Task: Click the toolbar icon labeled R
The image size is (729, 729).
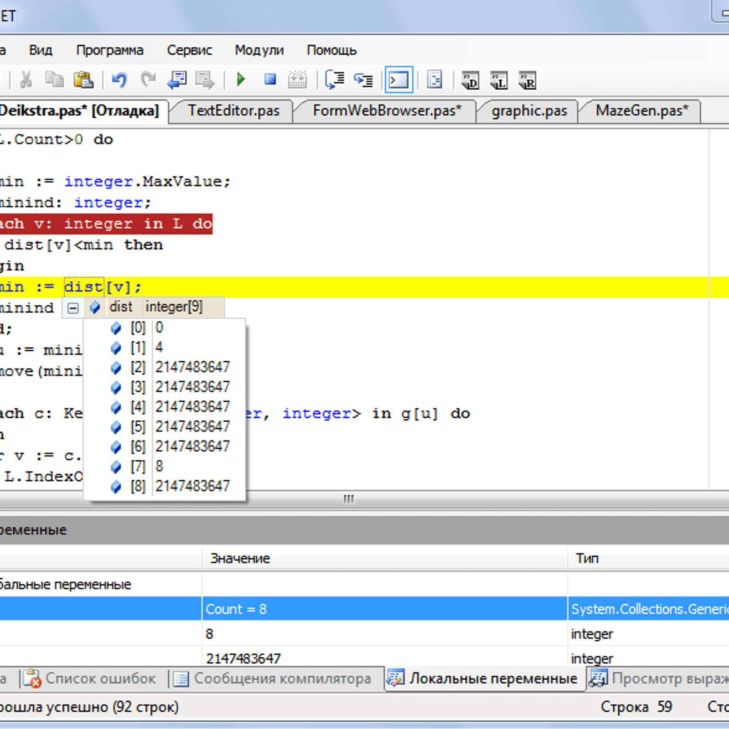Action: [528, 81]
